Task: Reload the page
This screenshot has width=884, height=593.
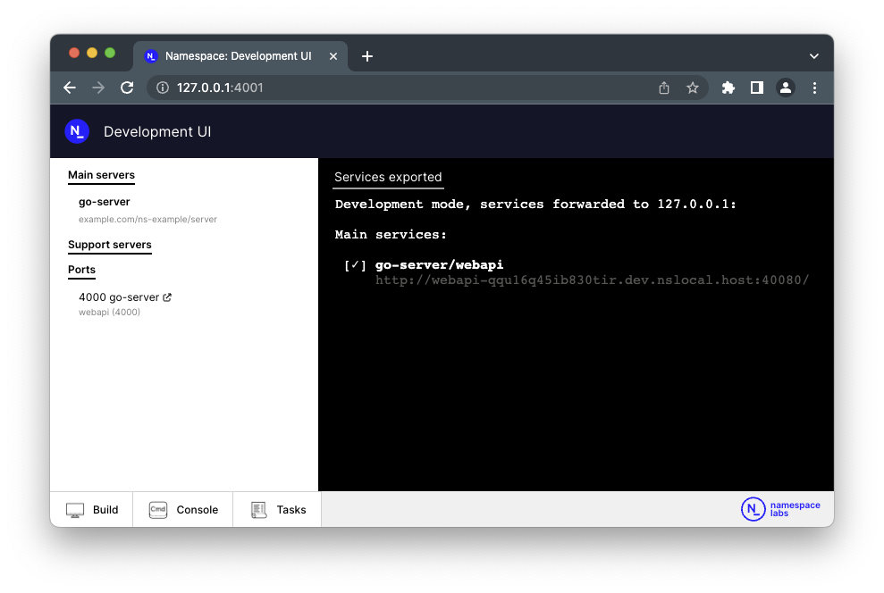Action: 127,88
